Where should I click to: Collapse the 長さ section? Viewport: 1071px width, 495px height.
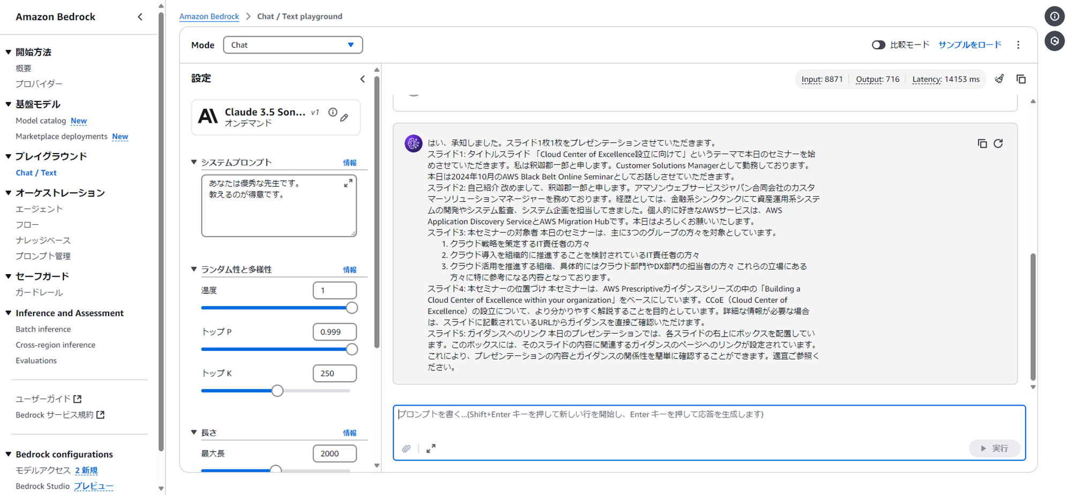point(194,432)
